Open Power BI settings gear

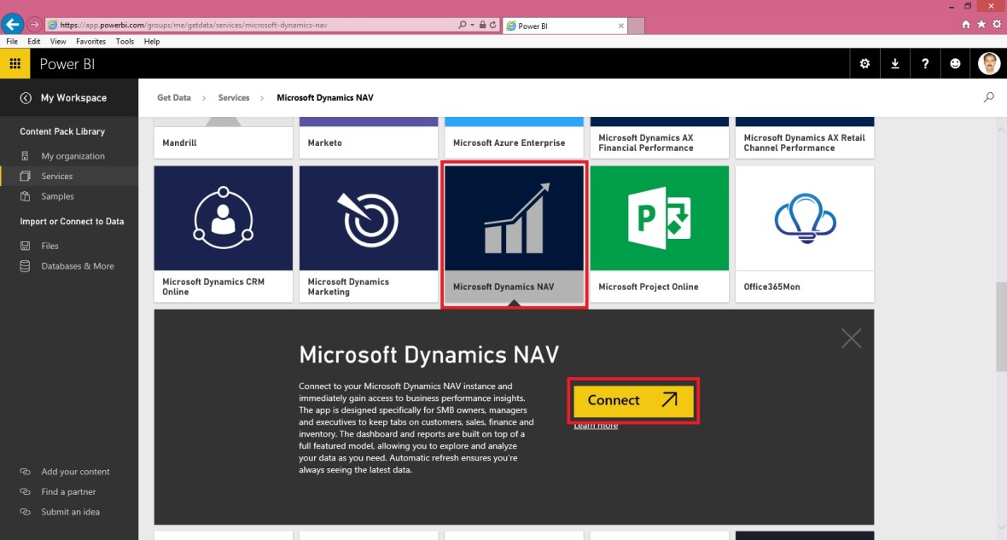[864, 63]
